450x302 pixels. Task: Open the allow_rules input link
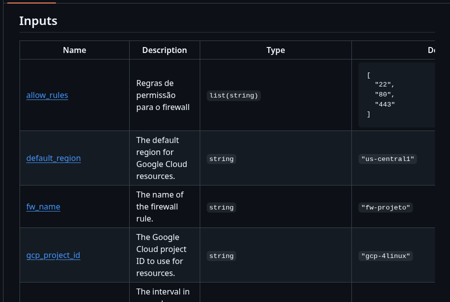coord(47,95)
